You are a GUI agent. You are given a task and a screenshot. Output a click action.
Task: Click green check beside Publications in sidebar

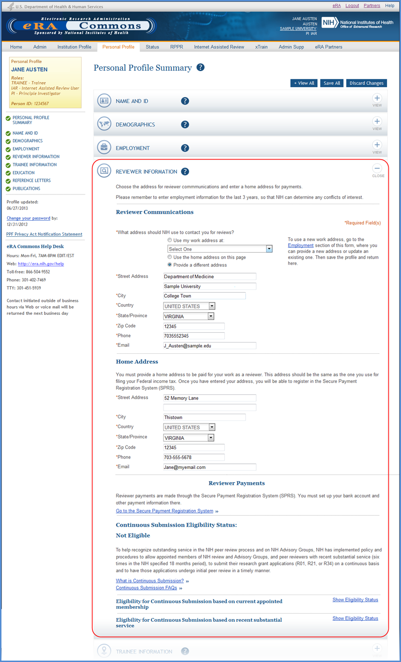8,189
